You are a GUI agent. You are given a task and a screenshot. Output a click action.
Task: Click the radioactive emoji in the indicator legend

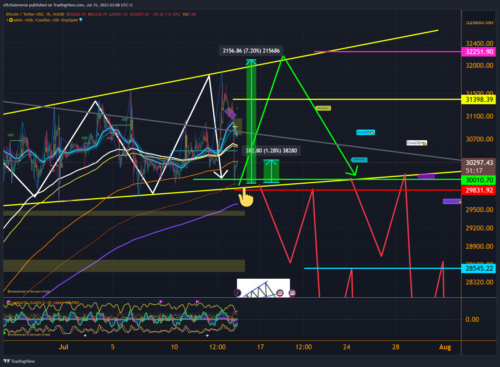click(x=11, y=20)
